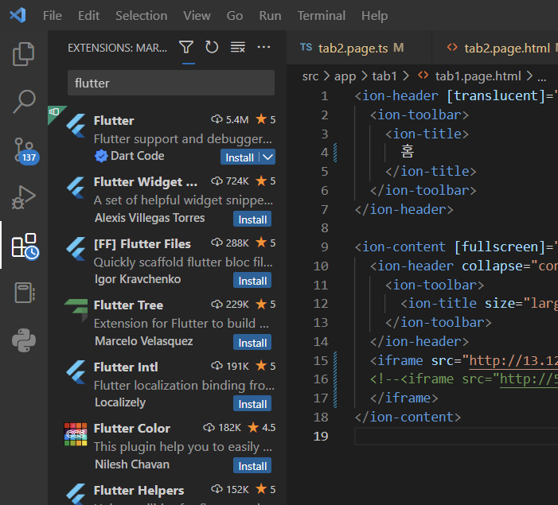
Task: Click the [FF] Flutter Files logo
Action: (76, 249)
